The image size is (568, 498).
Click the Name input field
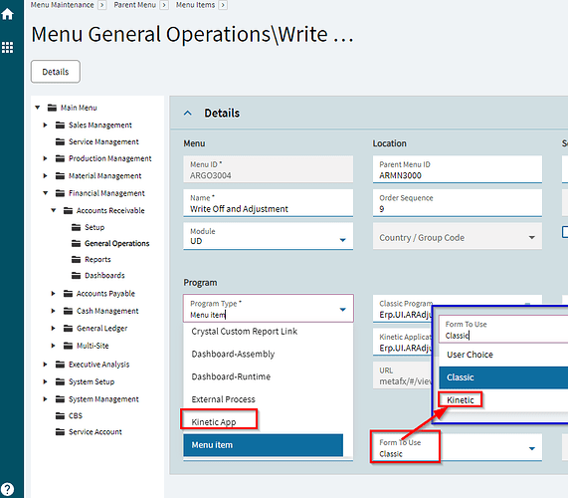268,203
